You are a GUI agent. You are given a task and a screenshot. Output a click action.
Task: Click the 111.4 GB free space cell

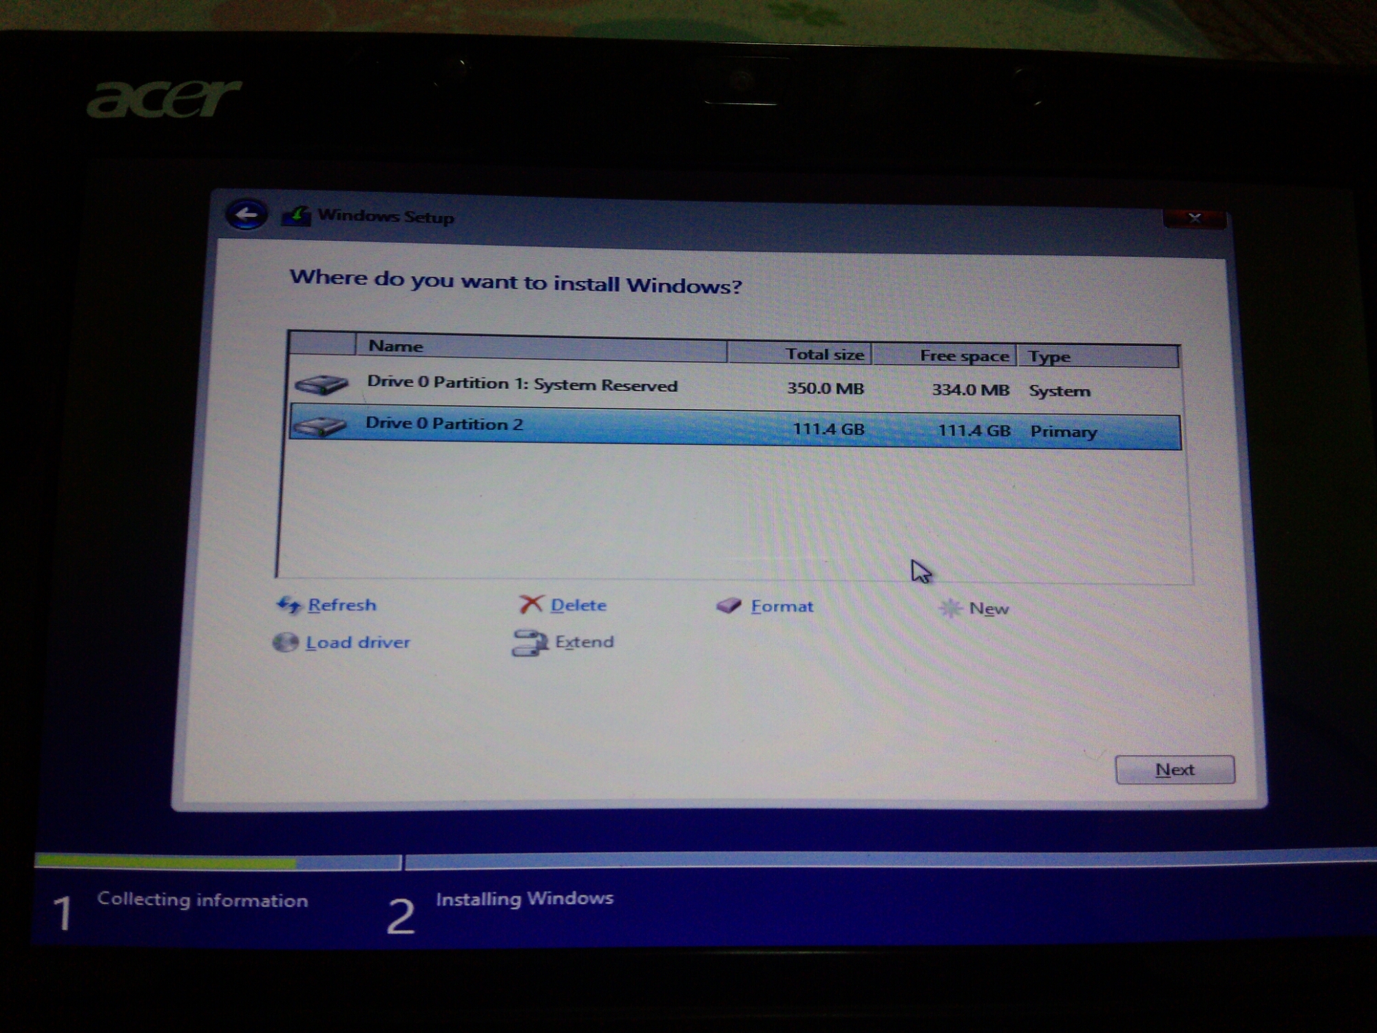coord(974,430)
